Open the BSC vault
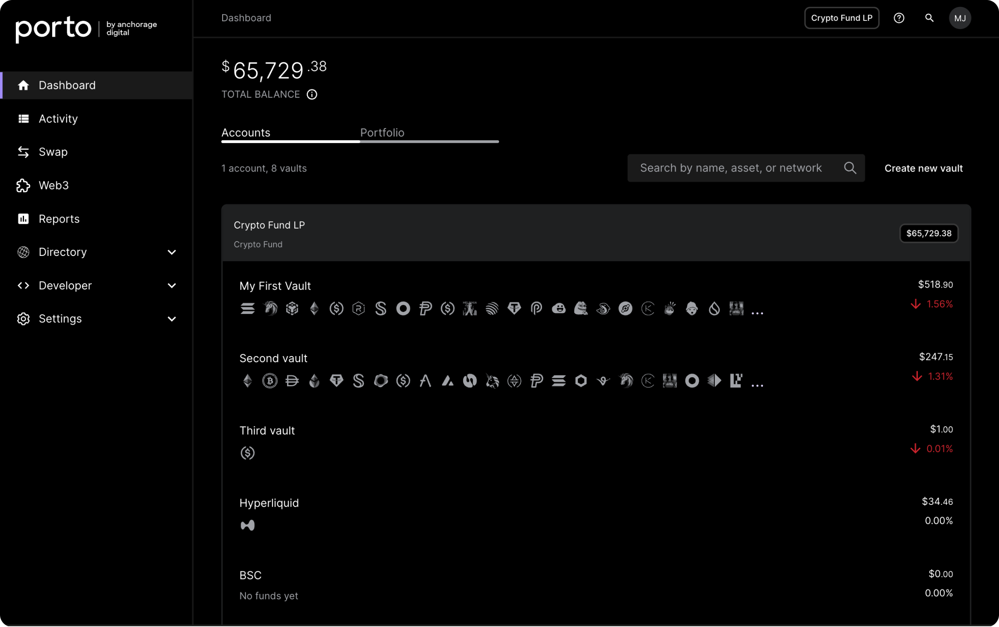 click(250, 575)
